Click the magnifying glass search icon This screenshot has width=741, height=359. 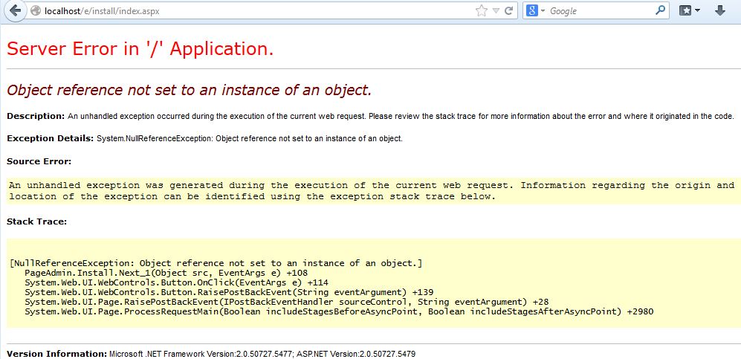pos(660,11)
